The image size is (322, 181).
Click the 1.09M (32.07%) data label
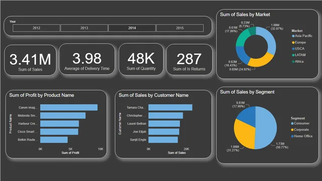point(277,27)
